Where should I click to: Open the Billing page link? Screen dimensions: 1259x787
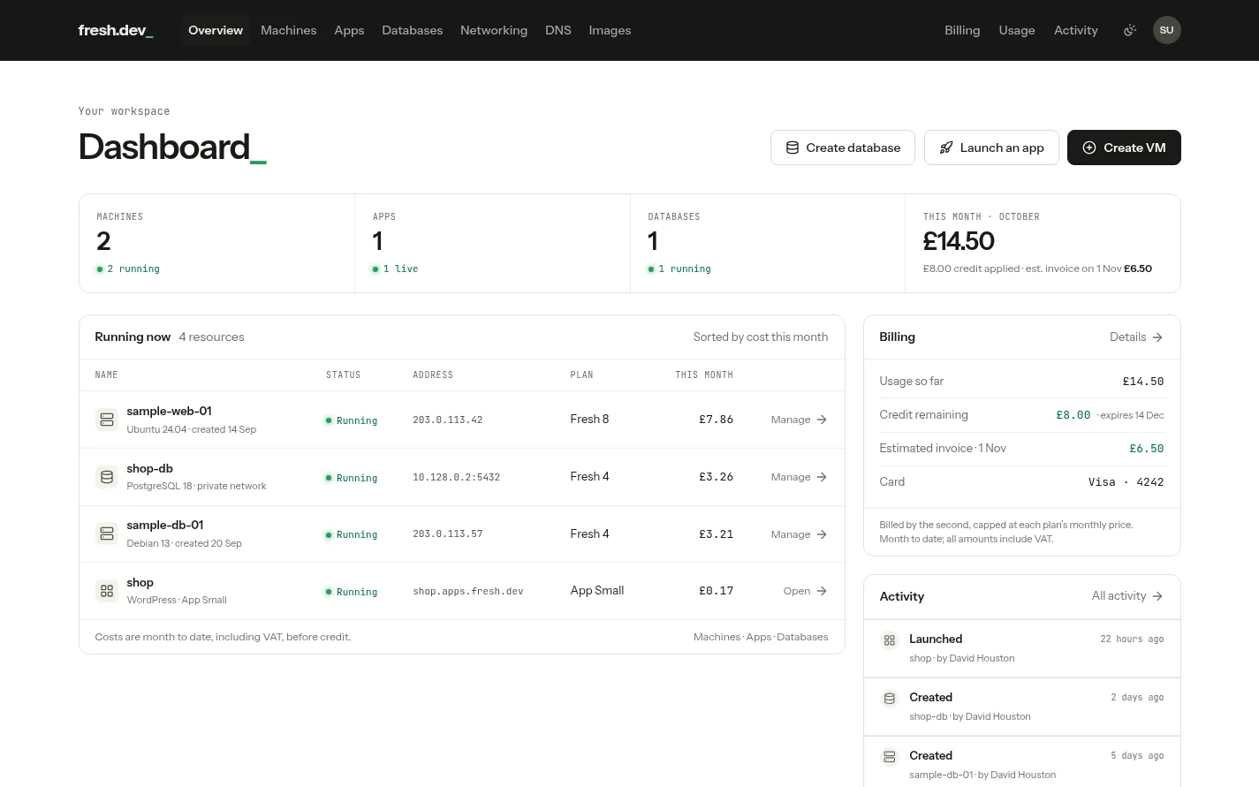coord(962,30)
